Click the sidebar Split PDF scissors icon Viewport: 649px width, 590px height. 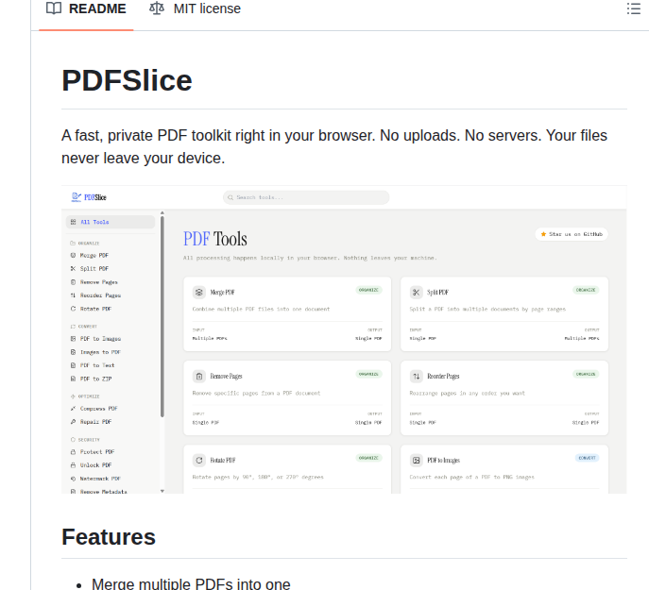[x=74, y=268]
